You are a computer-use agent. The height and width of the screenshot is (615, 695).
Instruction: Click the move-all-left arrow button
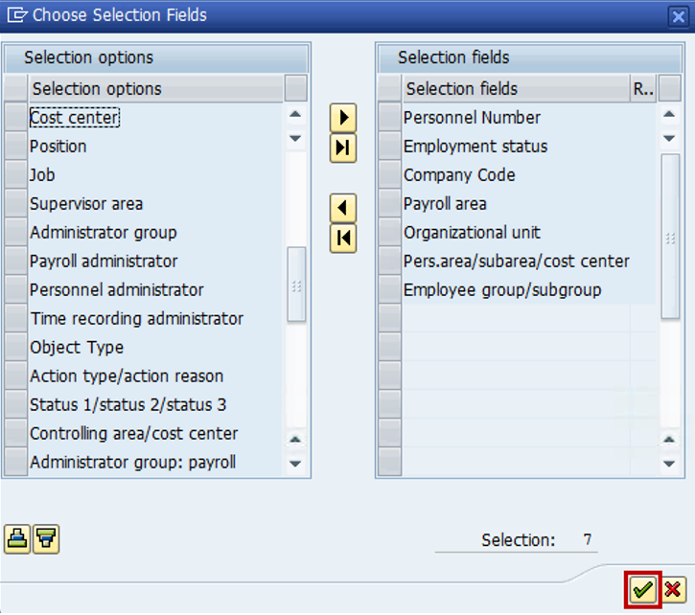(x=342, y=238)
